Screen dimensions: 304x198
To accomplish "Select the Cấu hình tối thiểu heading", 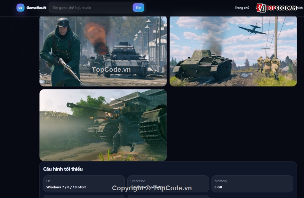I will pos(63,169).
